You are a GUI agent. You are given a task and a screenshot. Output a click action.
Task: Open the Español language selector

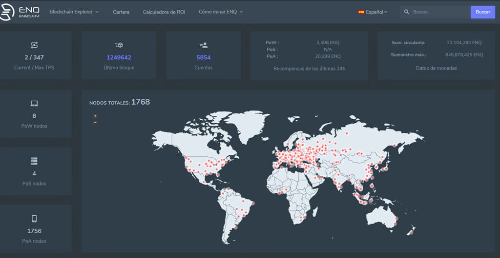click(373, 12)
